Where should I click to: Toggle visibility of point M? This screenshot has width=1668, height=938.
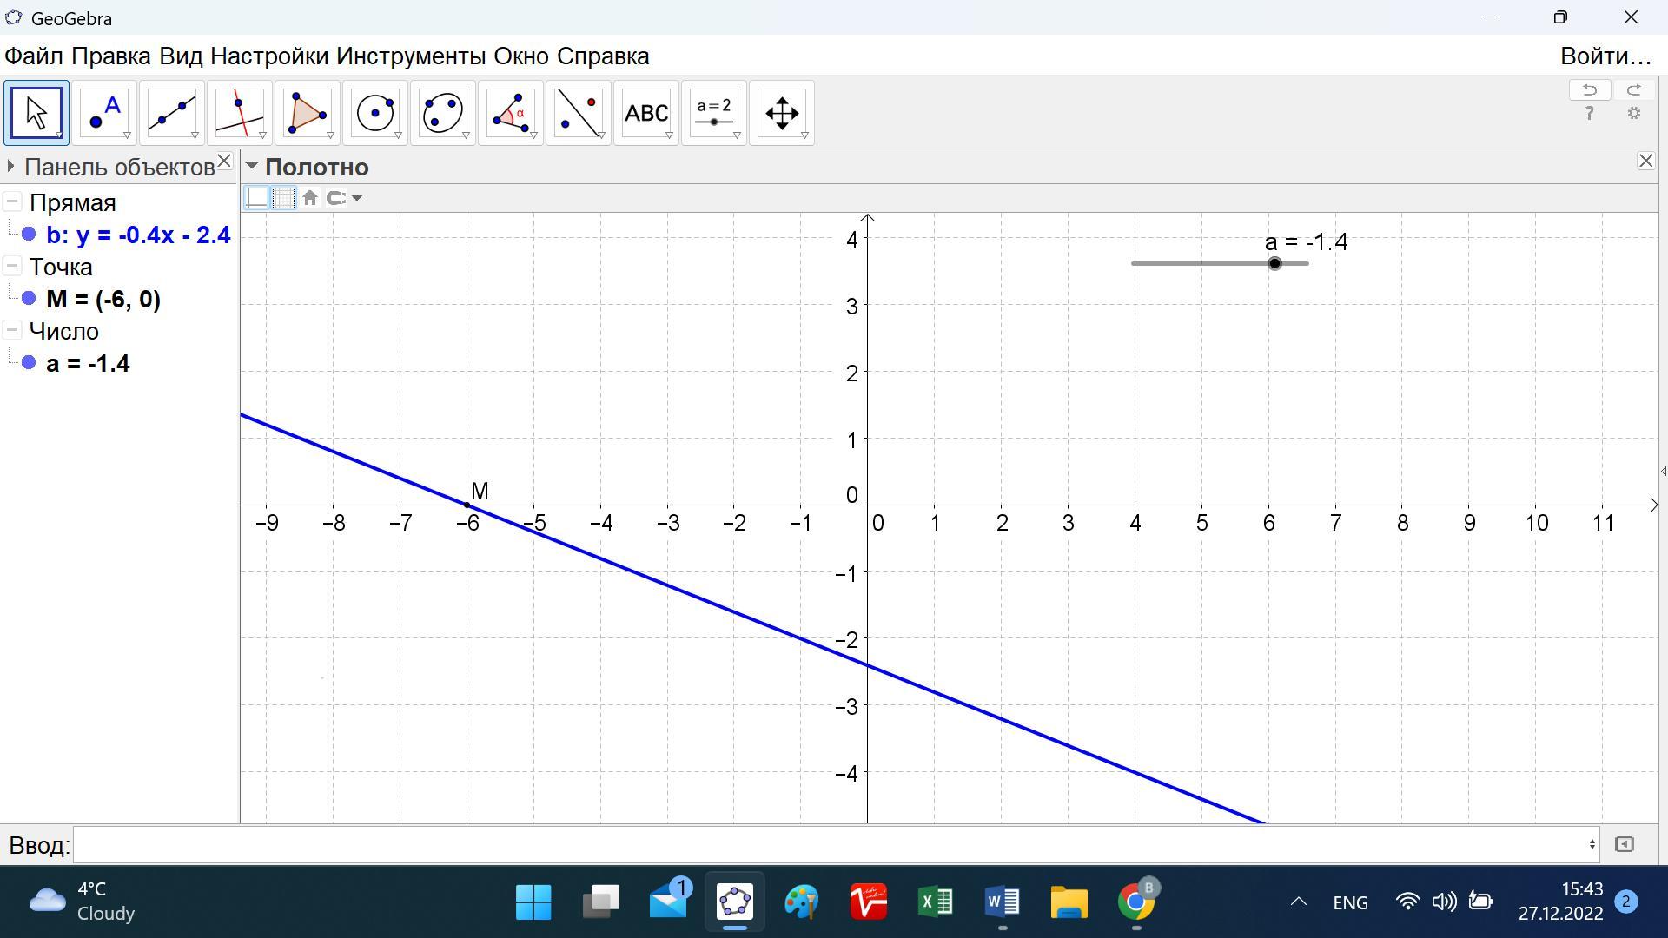(29, 299)
